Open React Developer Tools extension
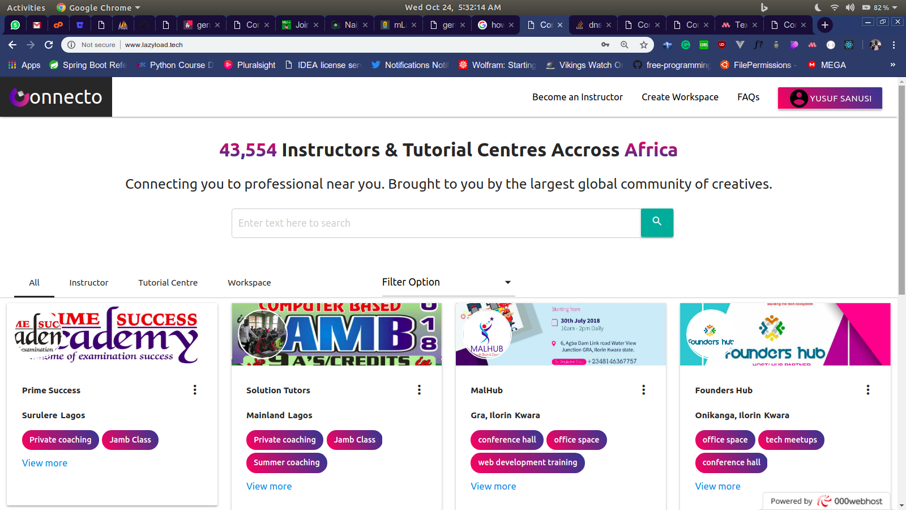Image resolution: width=906 pixels, height=510 pixels. point(849,45)
